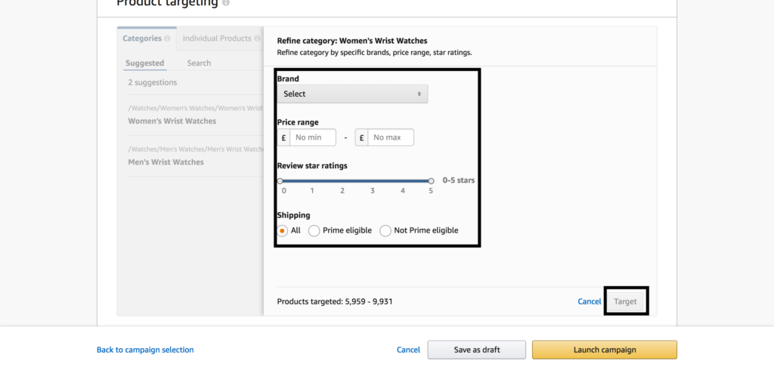Select the Not Prime eligible shipping option
The image size is (774, 373).
(385, 230)
